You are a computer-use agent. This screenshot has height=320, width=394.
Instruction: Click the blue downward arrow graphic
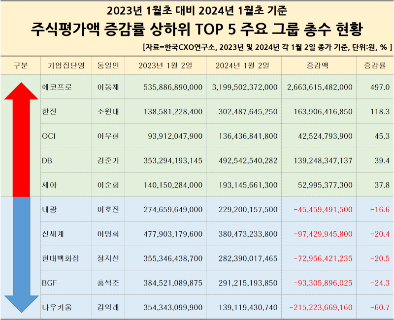point(21,255)
